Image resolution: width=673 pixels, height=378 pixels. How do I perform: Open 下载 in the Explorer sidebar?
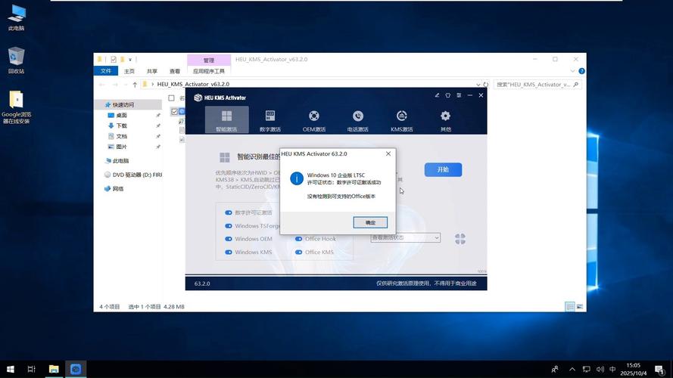tap(121, 125)
